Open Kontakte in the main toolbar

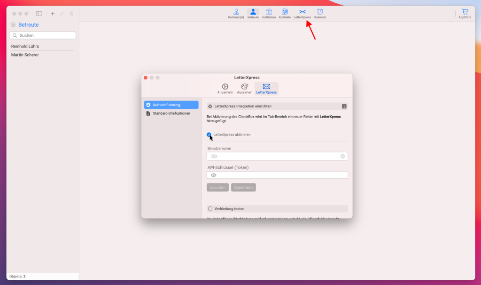pyautogui.click(x=285, y=14)
